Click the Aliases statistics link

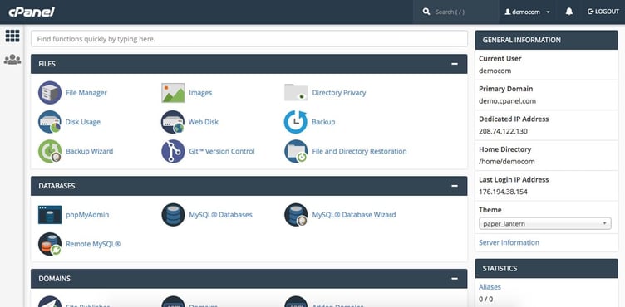point(490,287)
